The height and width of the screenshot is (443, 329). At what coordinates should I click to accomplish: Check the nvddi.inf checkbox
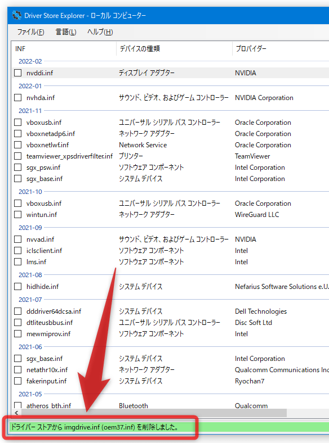point(18,73)
